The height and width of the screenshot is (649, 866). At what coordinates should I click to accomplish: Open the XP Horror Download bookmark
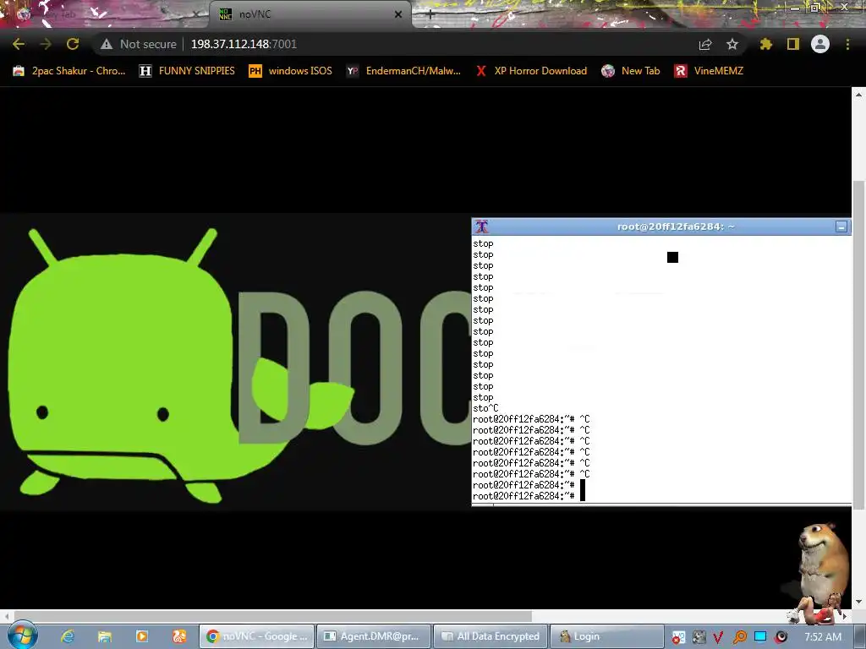(x=531, y=71)
